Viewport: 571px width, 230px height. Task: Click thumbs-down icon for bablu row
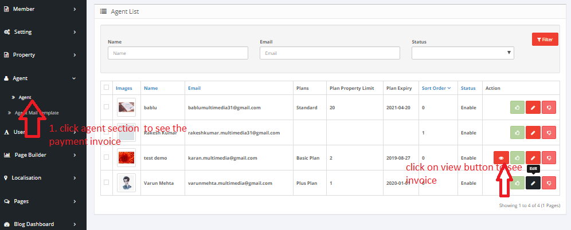(x=549, y=108)
